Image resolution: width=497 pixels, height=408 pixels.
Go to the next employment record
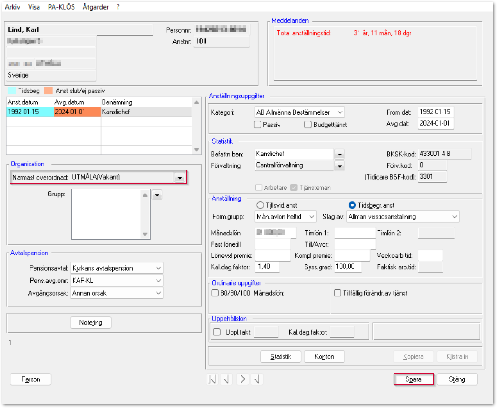pyautogui.click(x=242, y=379)
